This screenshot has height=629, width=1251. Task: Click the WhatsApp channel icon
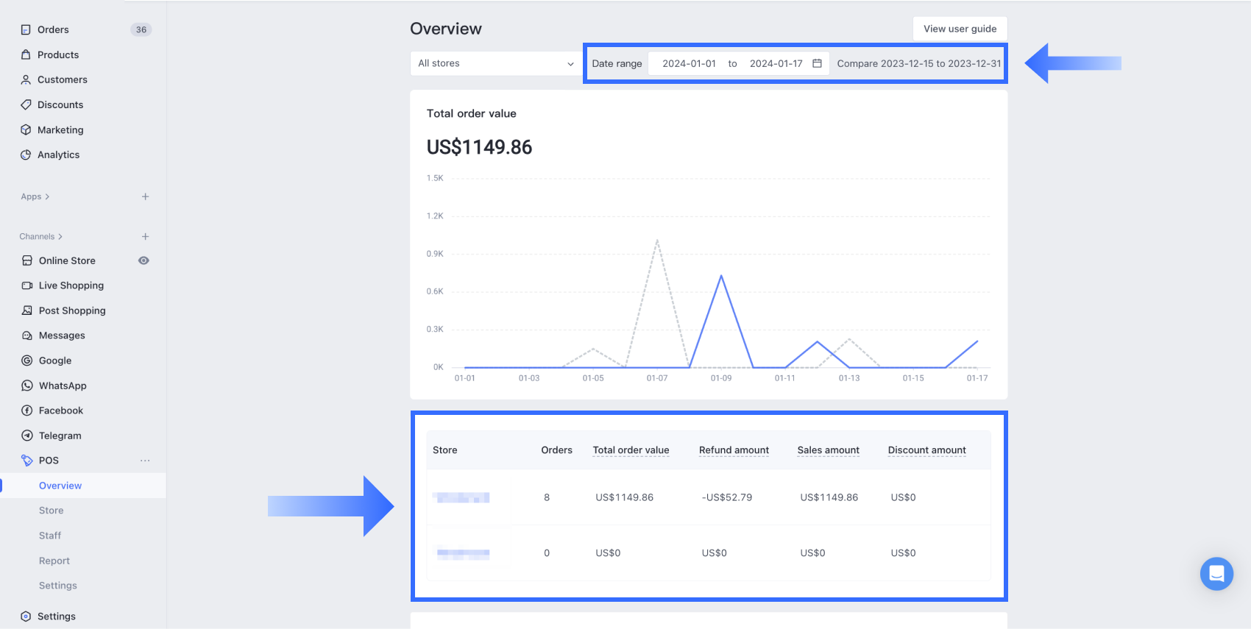[27, 385]
